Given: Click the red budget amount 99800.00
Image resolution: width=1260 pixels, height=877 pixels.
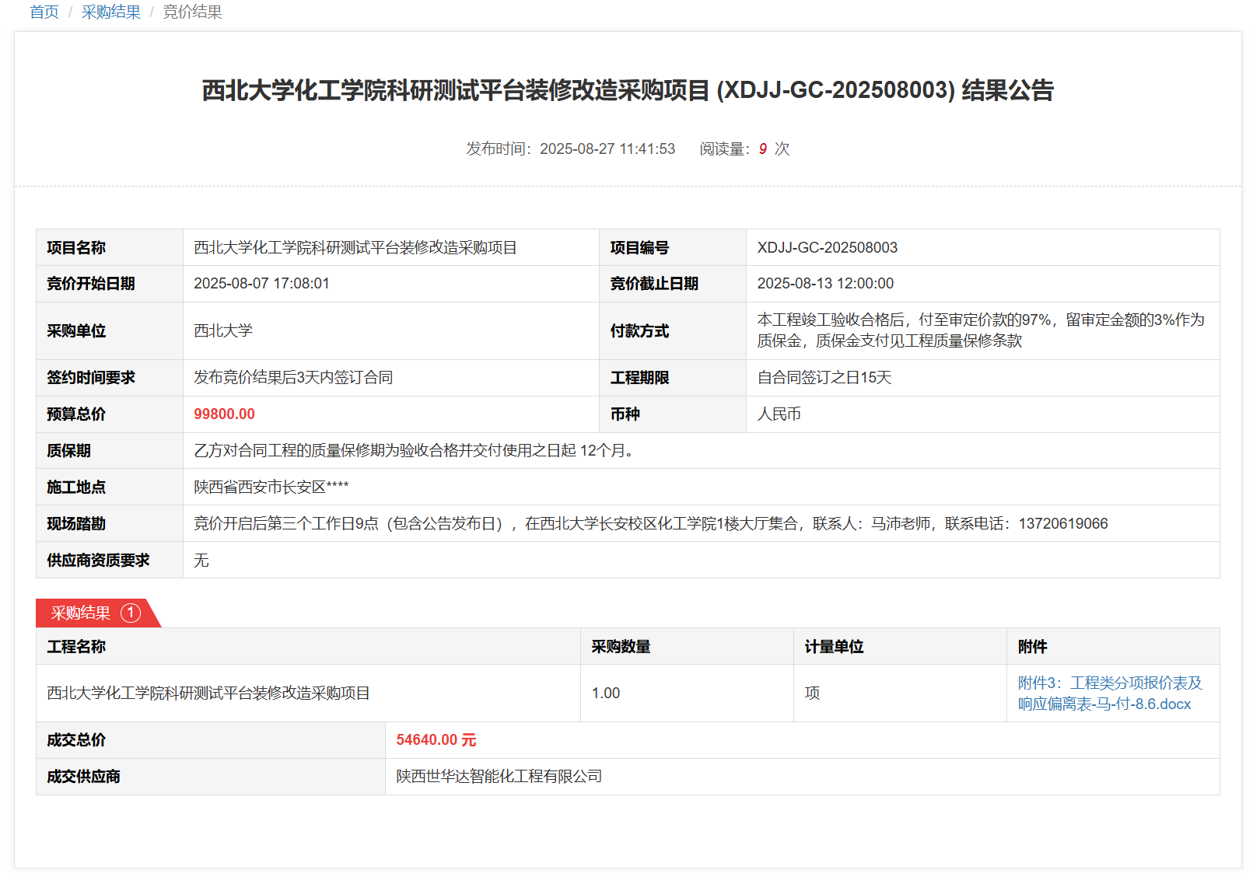Looking at the screenshot, I should [224, 414].
